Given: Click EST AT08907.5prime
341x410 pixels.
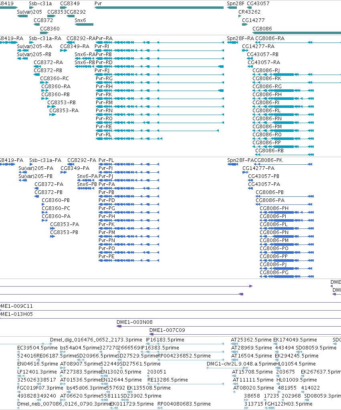Looking at the screenshot, I should pos(63,368).
